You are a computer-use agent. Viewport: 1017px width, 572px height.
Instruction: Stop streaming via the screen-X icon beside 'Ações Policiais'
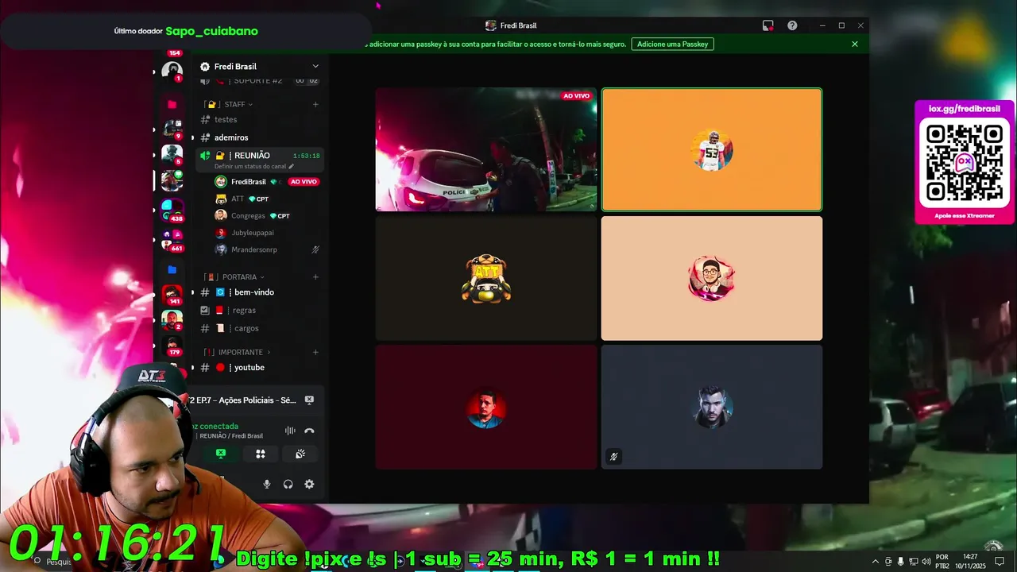pos(309,400)
